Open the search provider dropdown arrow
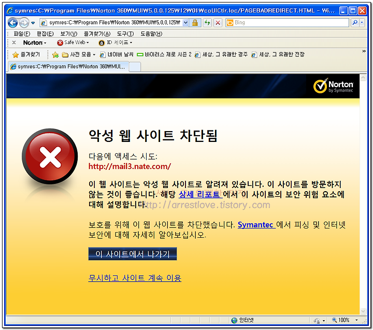 coord(362,23)
